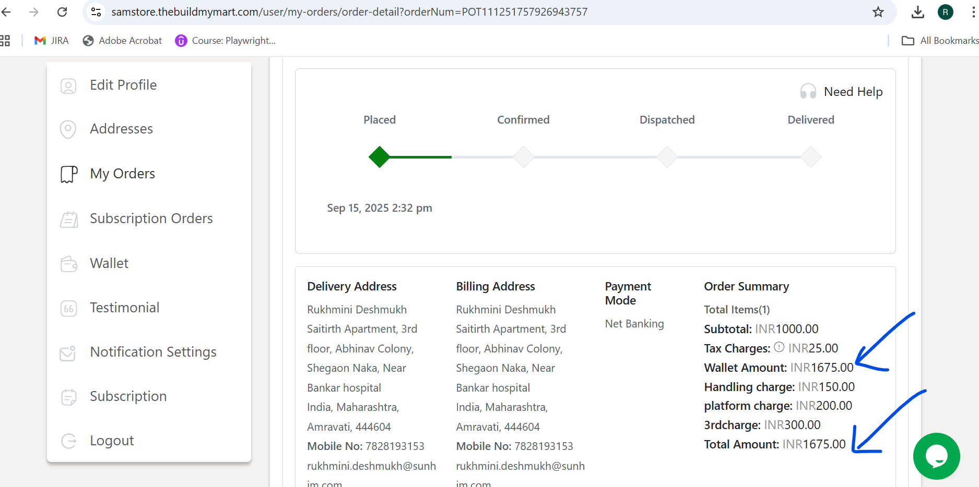Open My Orders menu item

click(x=123, y=174)
